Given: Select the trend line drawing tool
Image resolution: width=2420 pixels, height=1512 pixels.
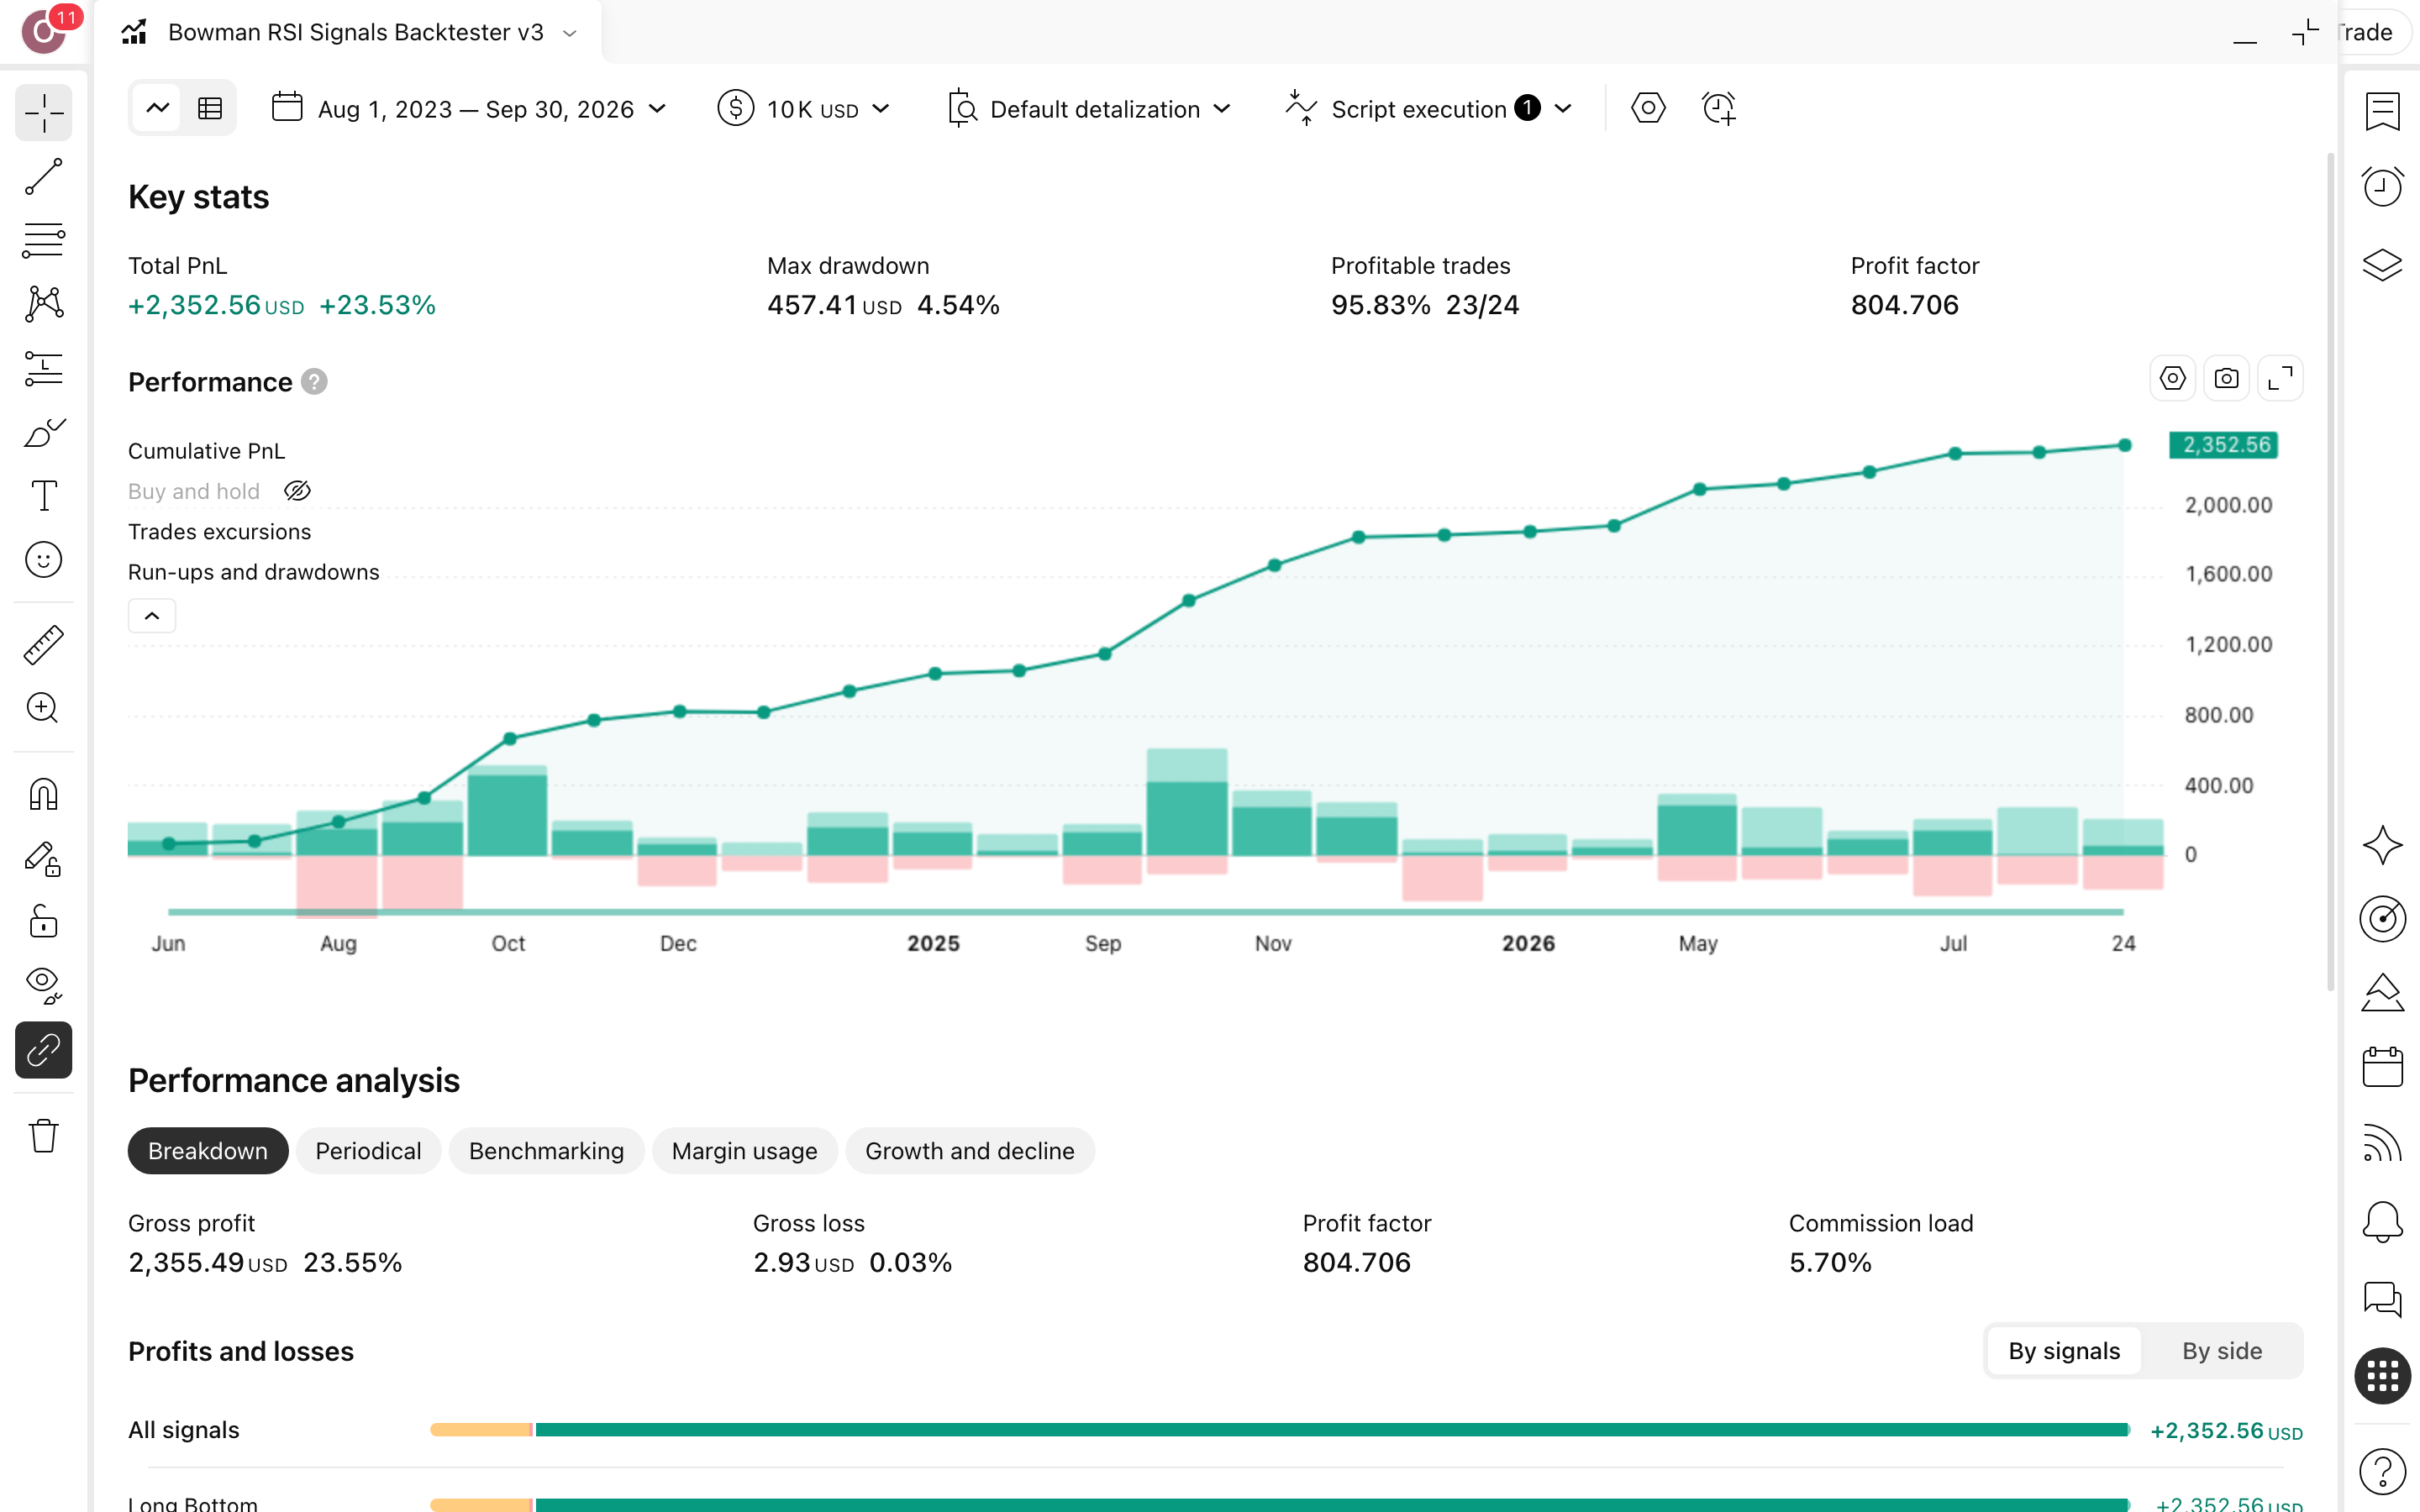Looking at the screenshot, I should [x=44, y=177].
